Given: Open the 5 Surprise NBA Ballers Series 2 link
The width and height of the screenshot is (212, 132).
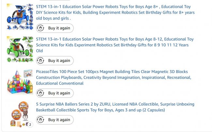Looking at the screenshot, I should [x=115, y=104].
